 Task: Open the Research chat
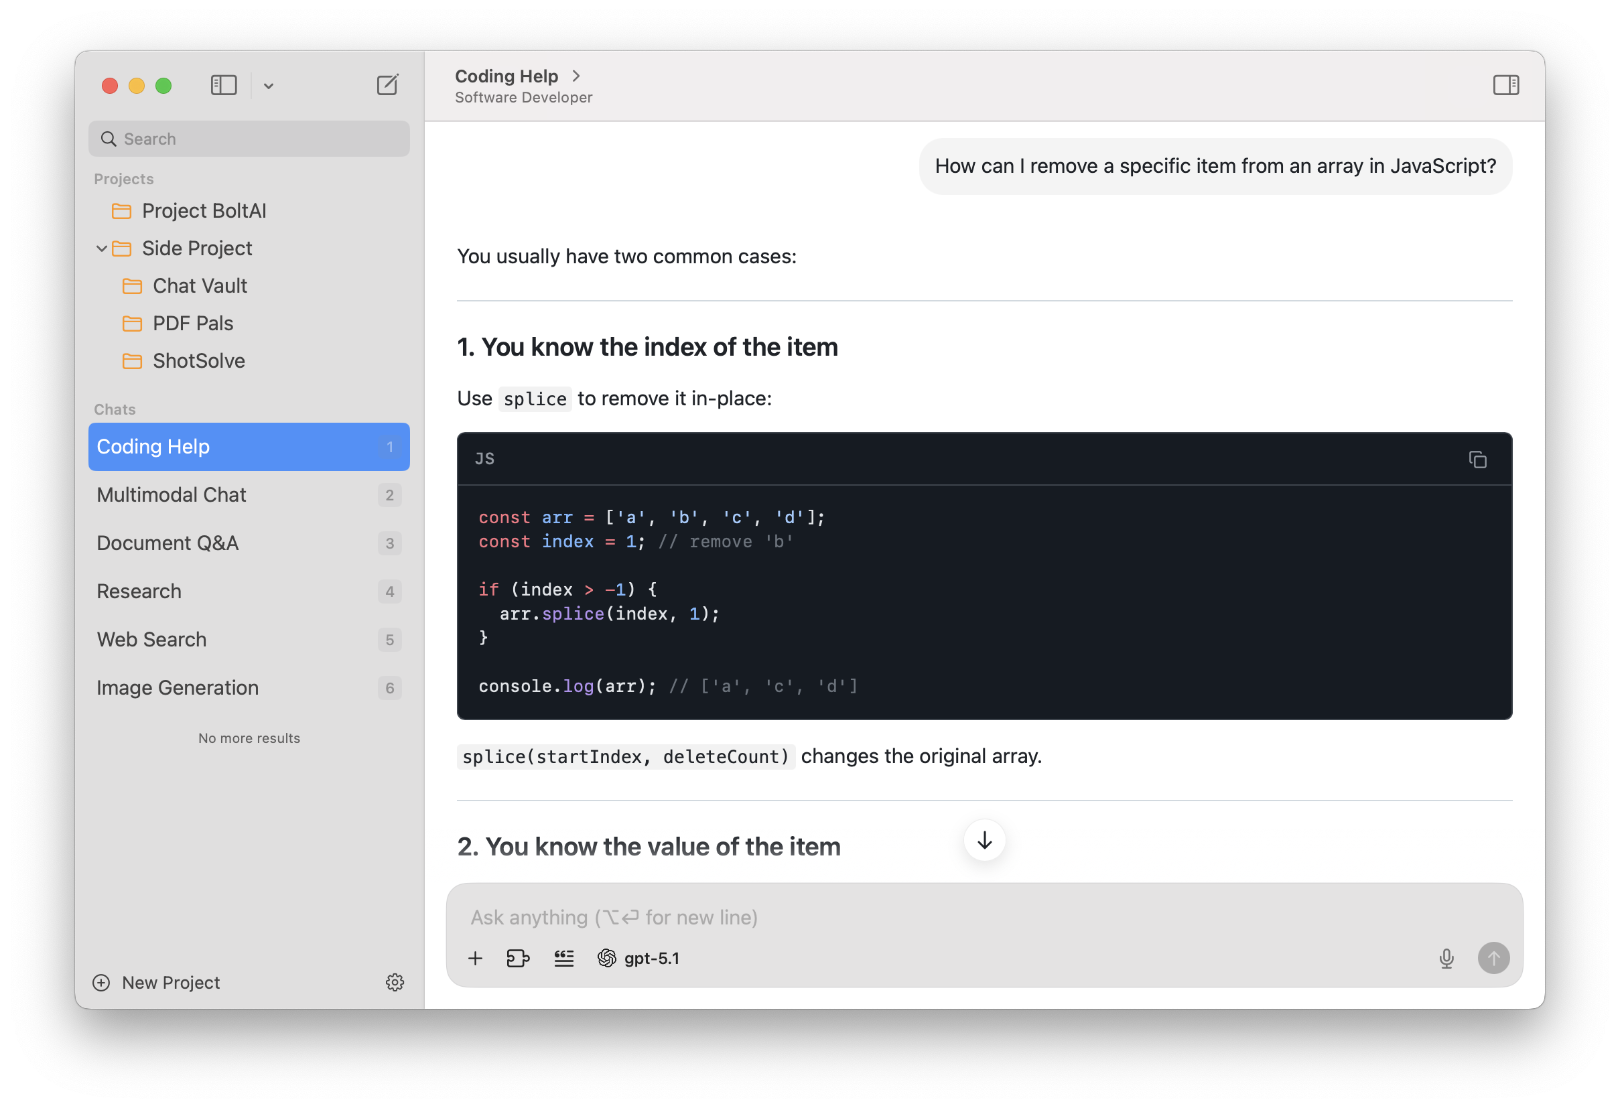point(139,591)
